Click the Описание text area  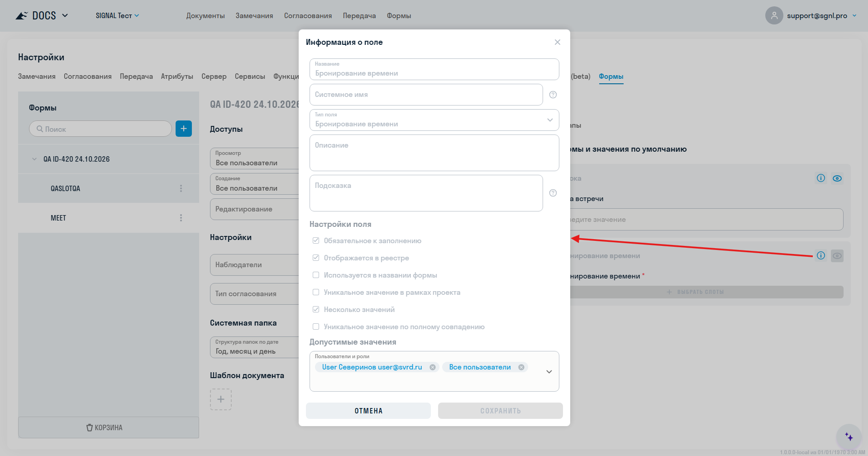pos(434,153)
